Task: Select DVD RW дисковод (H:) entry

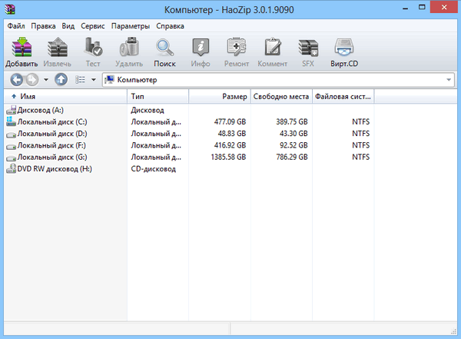Action: click(54, 168)
